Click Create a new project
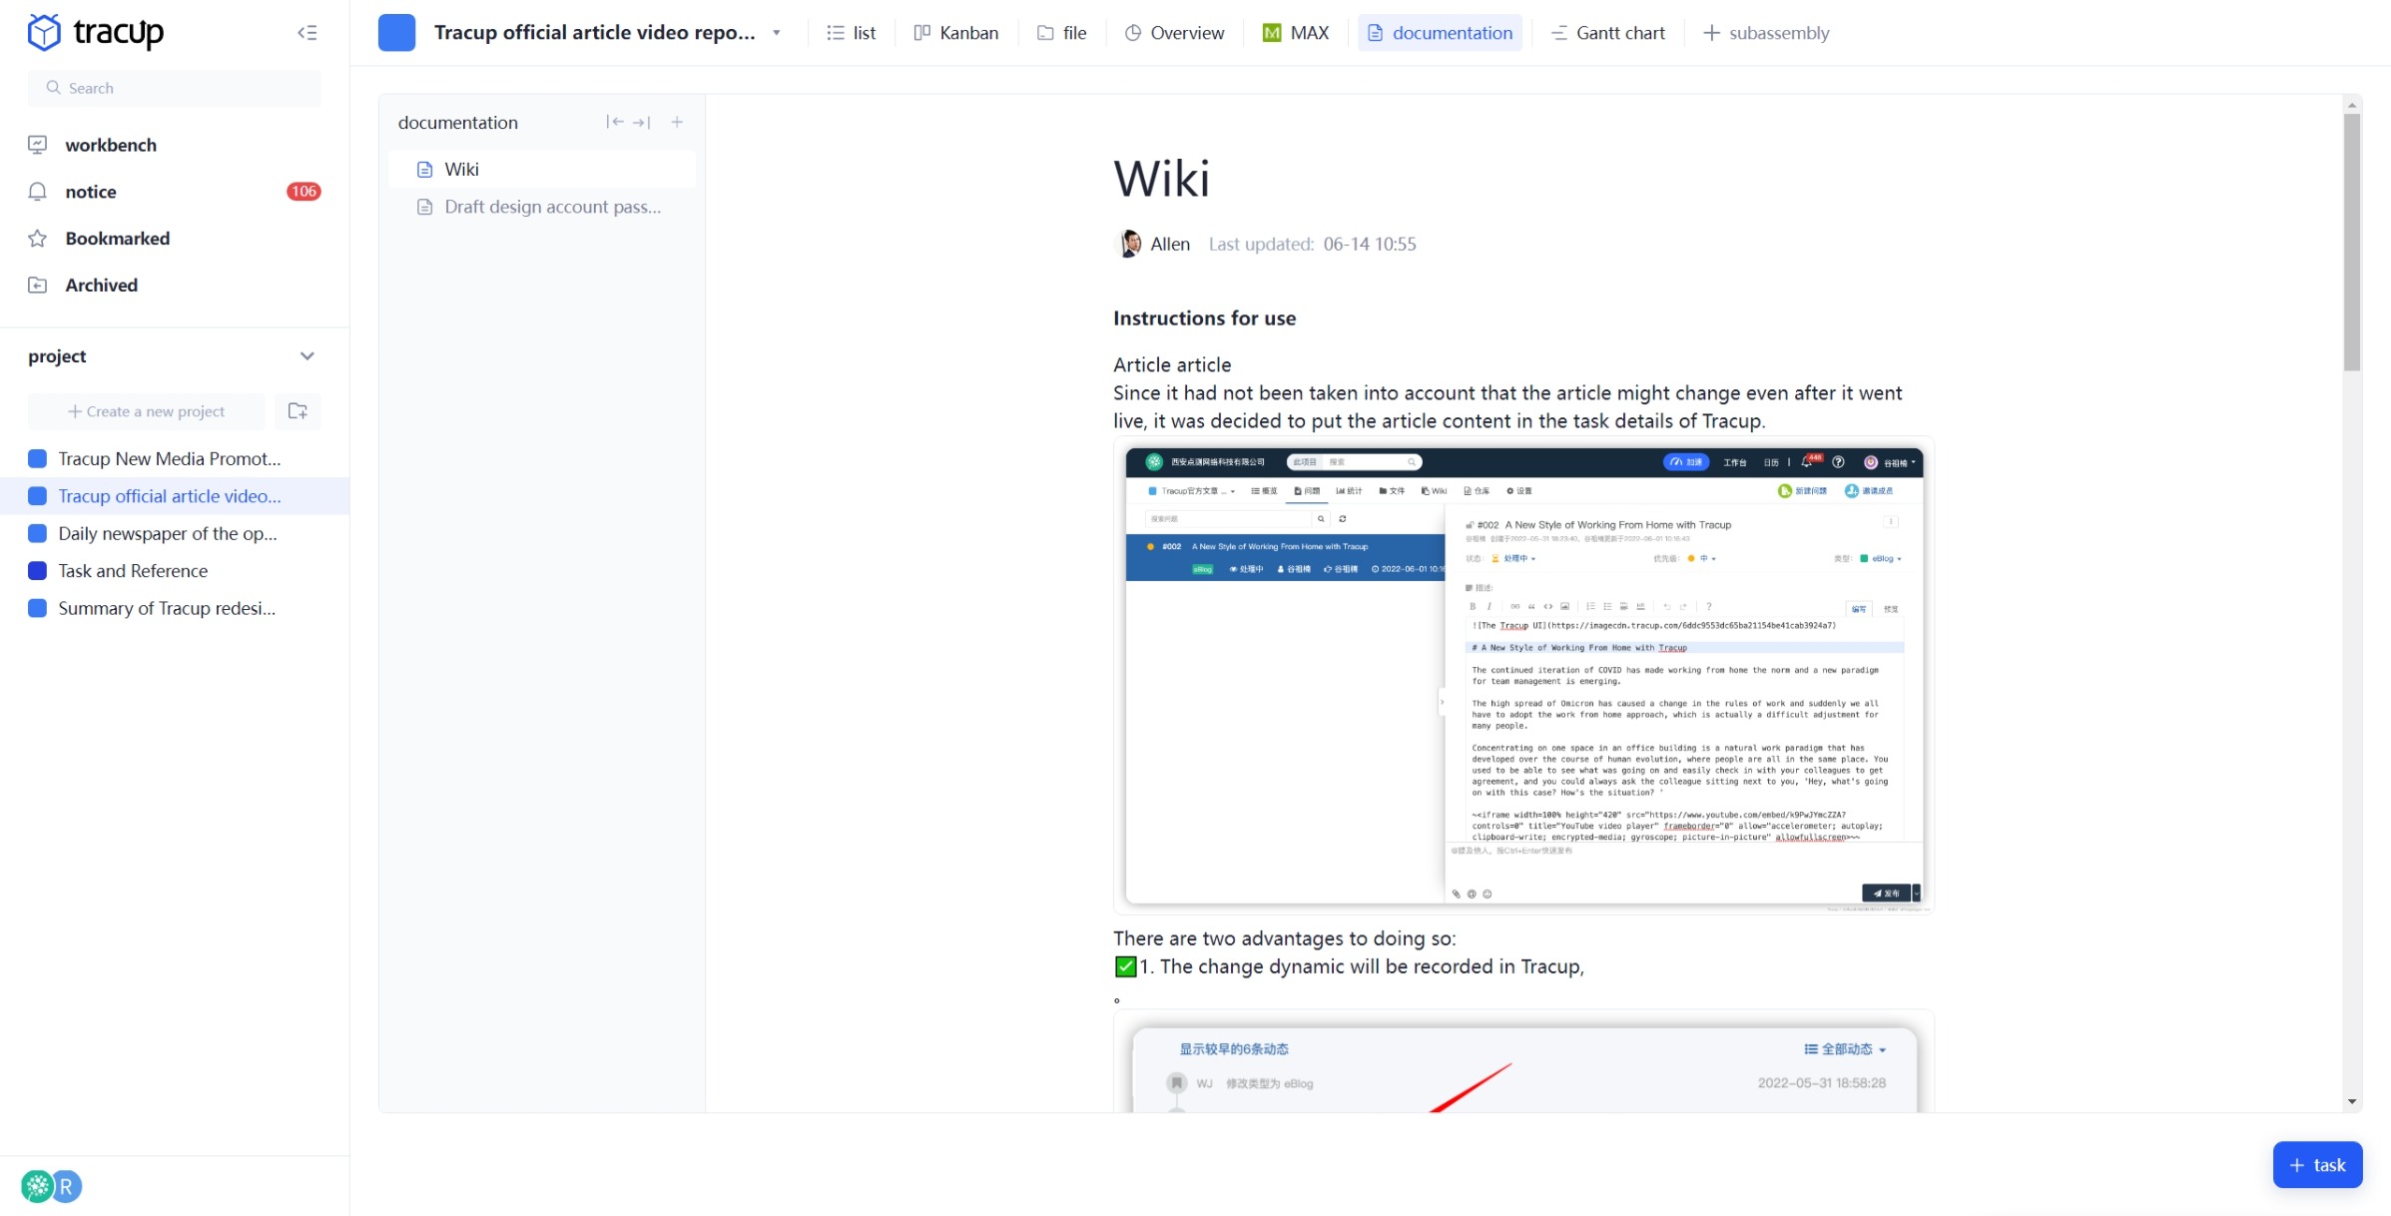The width and height of the screenshot is (2391, 1216). 147,411
